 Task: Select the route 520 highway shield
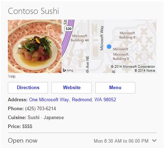click(x=68, y=29)
